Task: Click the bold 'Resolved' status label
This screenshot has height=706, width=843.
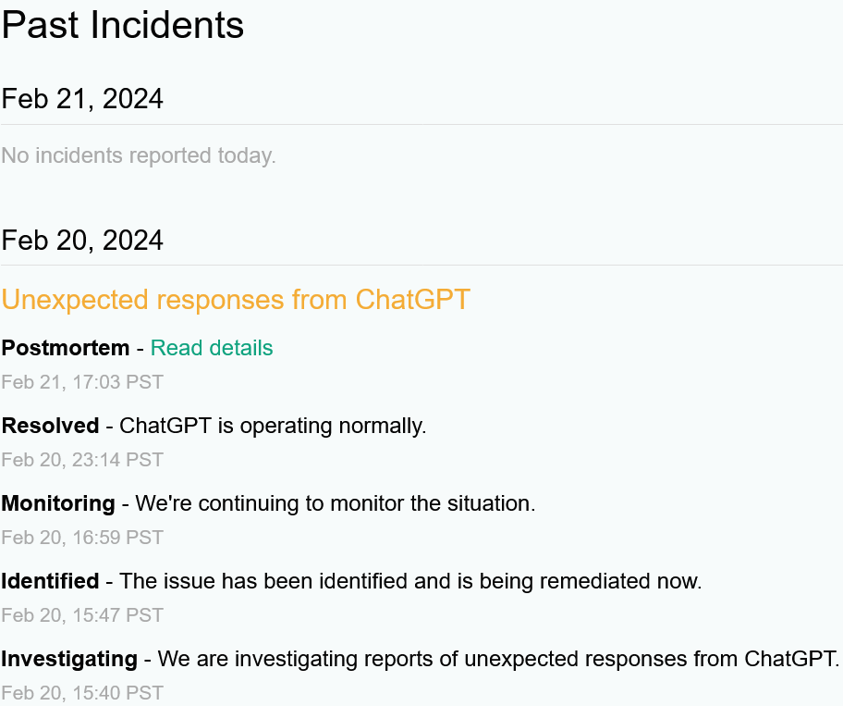Action: coord(51,426)
